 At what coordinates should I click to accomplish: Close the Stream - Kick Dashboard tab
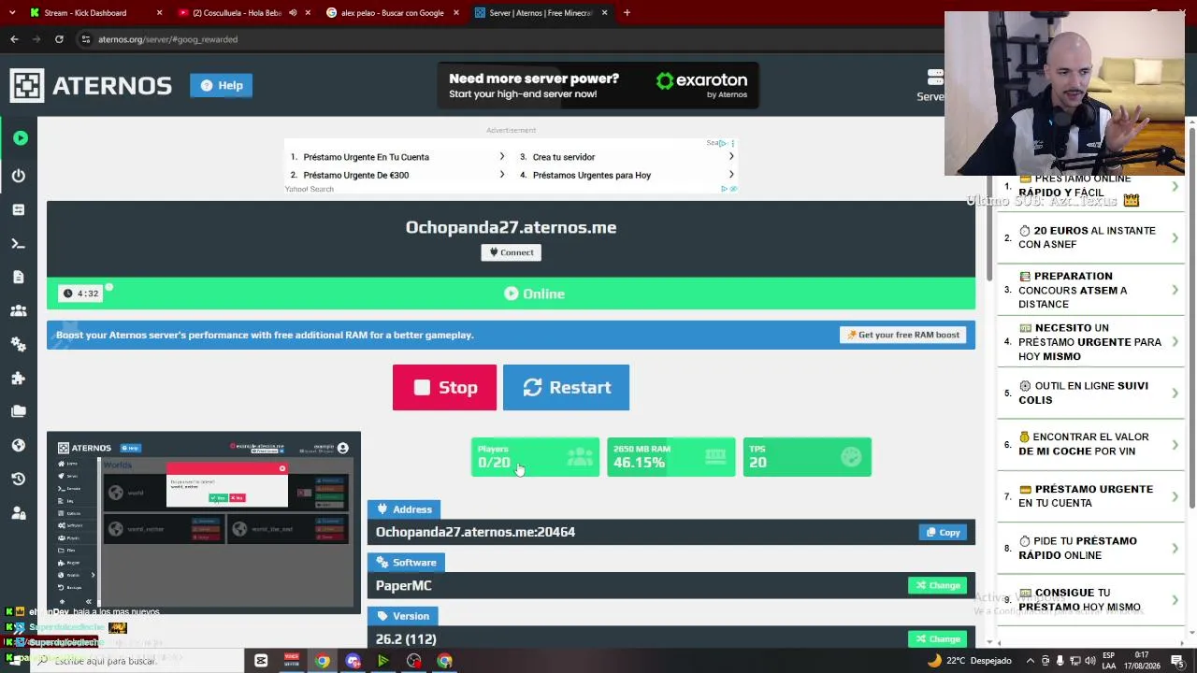(159, 13)
